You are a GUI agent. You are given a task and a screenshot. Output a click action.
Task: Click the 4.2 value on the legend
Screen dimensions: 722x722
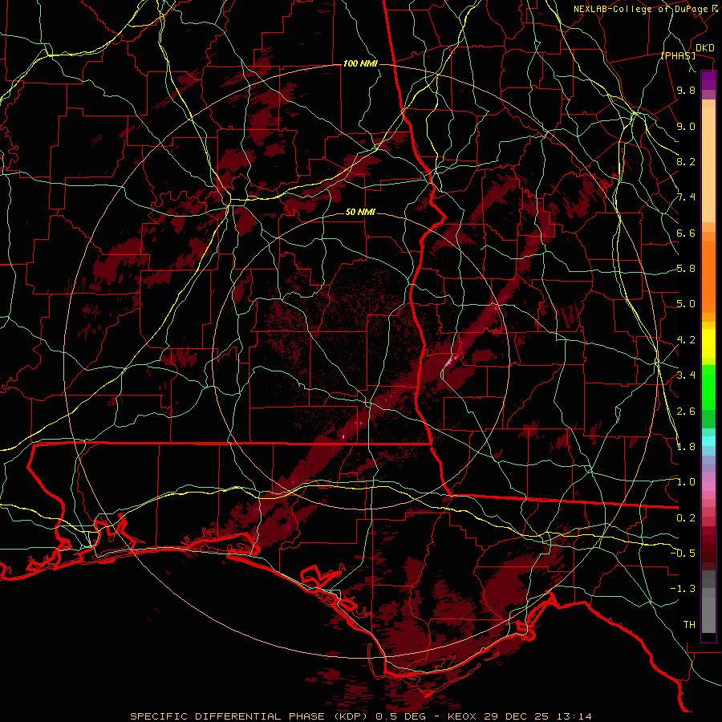pos(686,340)
